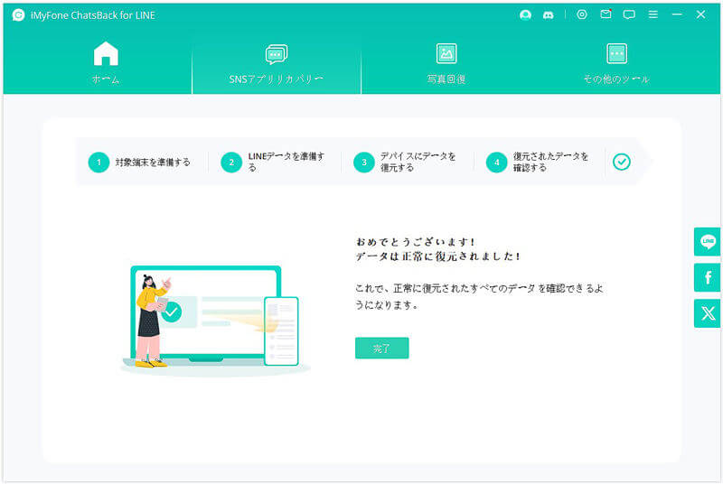Select step 2 LINEデータを準備する
723x484 pixels.
pyautogui.click(x=273, y=163)
